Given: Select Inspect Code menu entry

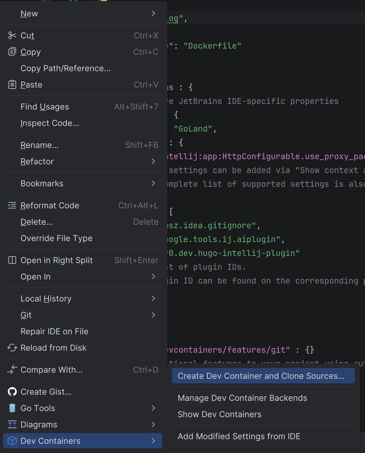Looking at the screenshot, I should click(83, 123).
